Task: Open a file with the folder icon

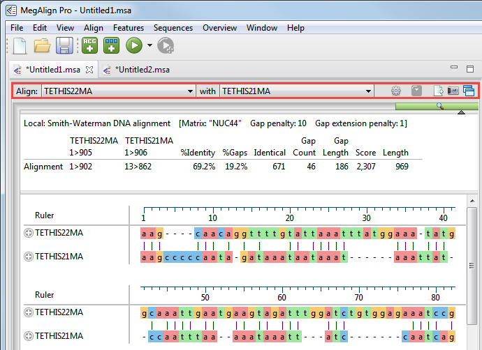Action: [x=42, y=46]
